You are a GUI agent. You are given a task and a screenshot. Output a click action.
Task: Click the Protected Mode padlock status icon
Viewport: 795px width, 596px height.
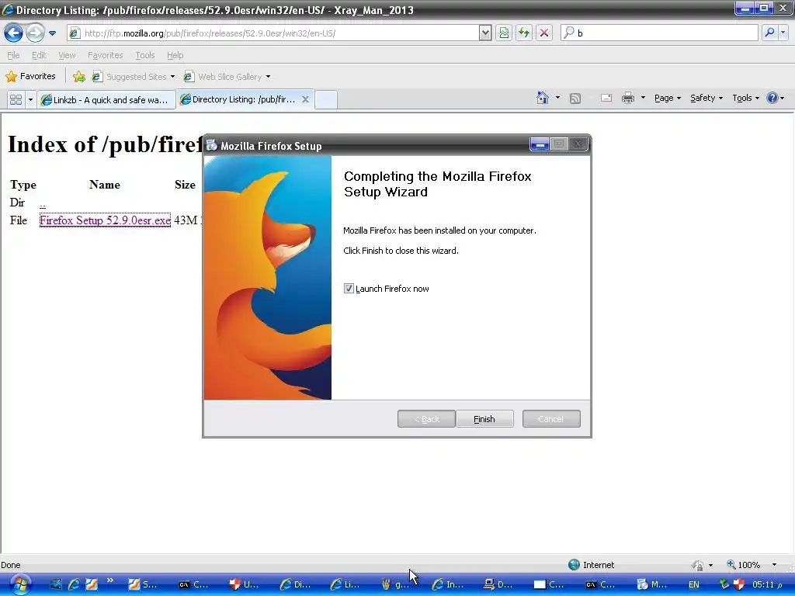tap(698, 565)
